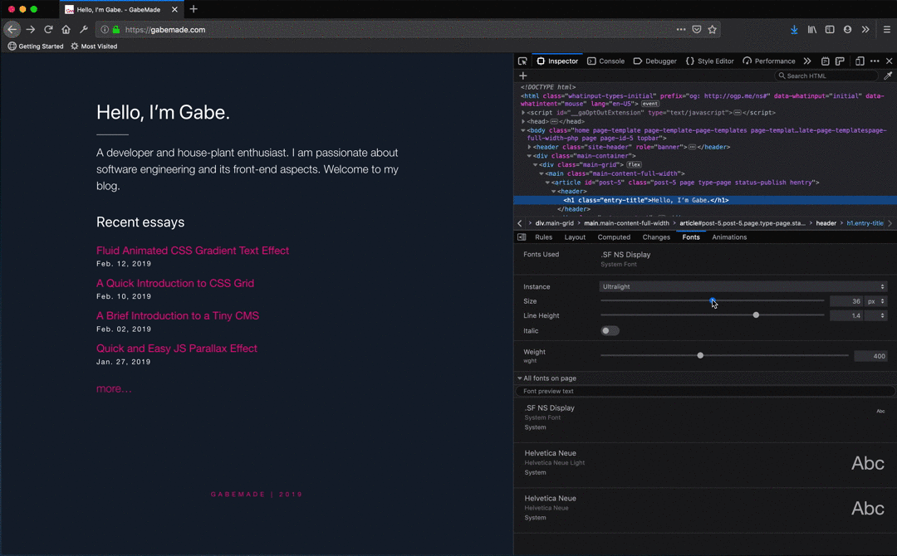The height and width of the screenshot is (556, 897).
Task: Click the more… link under essays
Action: (114, 388)
